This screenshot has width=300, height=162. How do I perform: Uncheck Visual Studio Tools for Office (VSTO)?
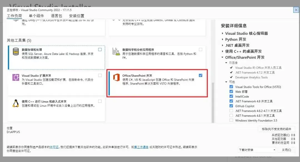coord(231,87)
